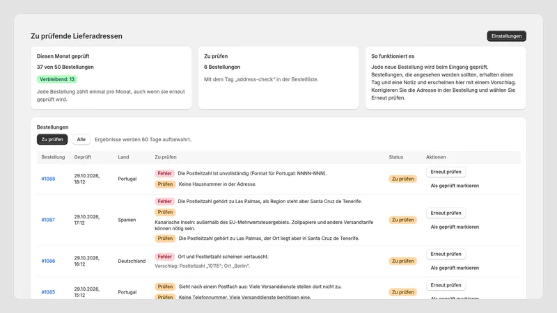The image size is (557, 313).
Task: Click 'Keine Hausnummer in der Adresse.' text
Action: pyautogui.click(x=217, y=184)
